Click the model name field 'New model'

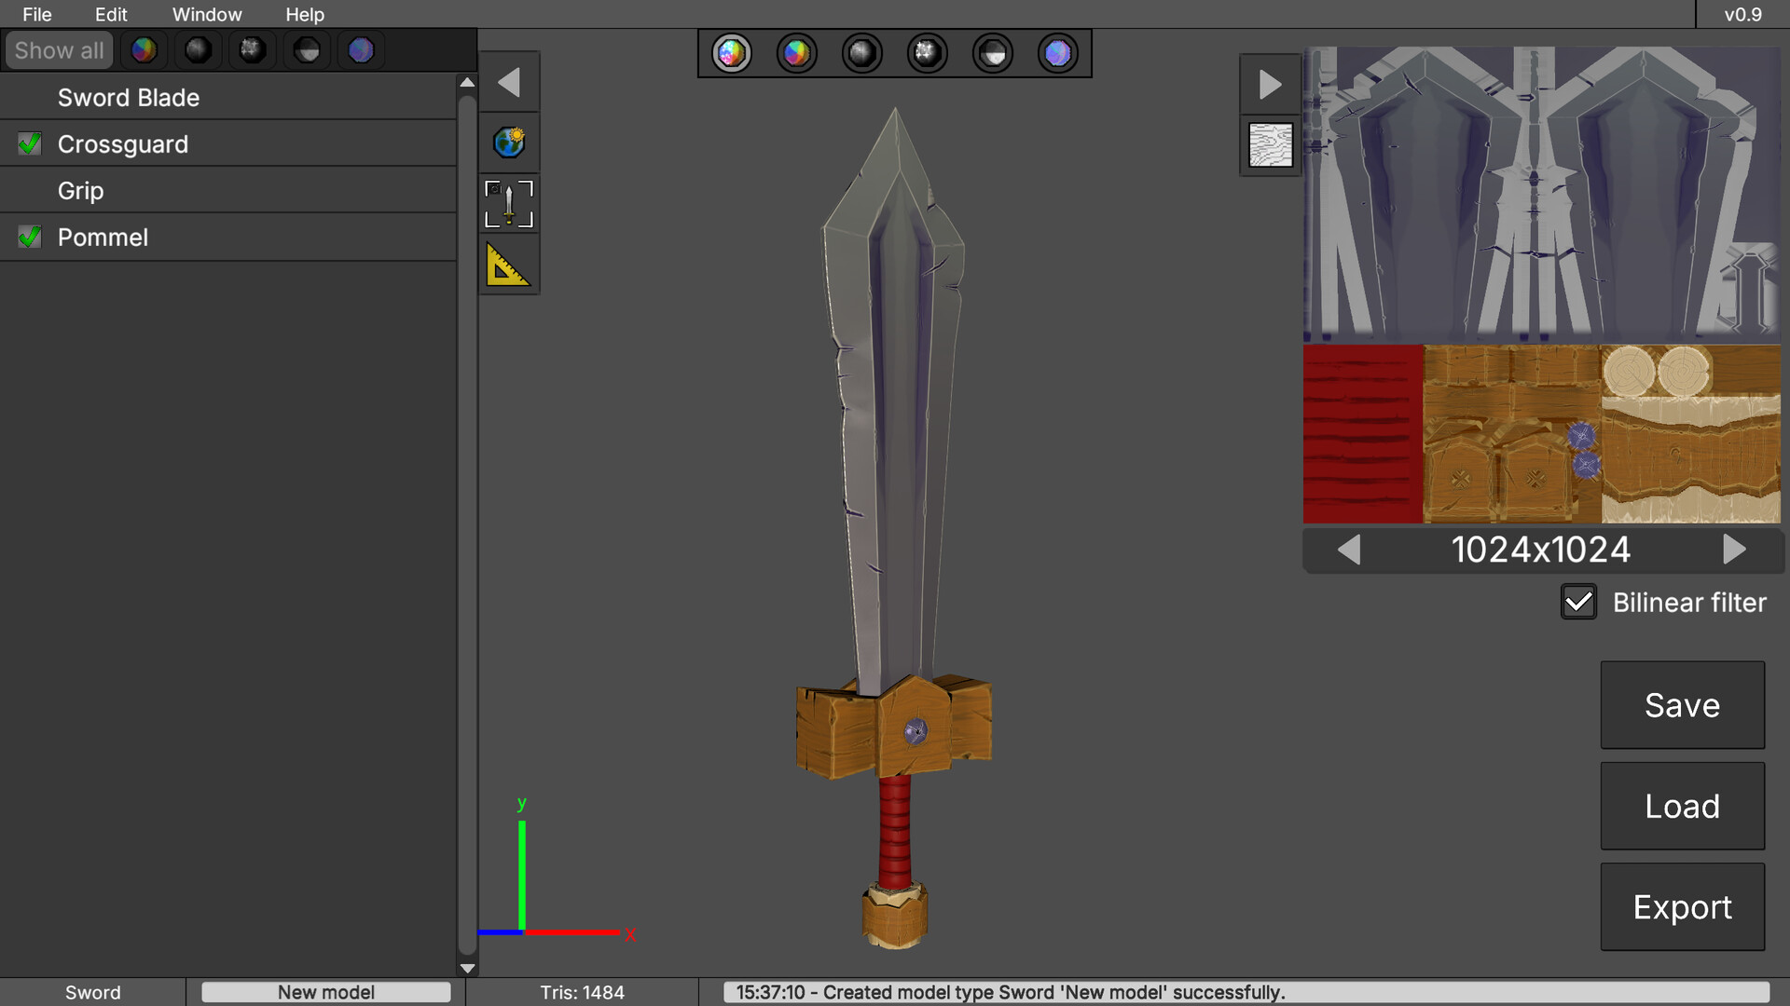(326, 992)
